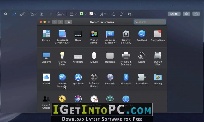Open Spotlight preferences
The width and height of the screenshot is (204, 122).
coord(142,36)
